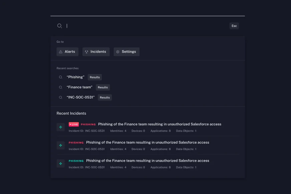Click the Incidents dots icon
291x194 pixels.
pos(86,52)
